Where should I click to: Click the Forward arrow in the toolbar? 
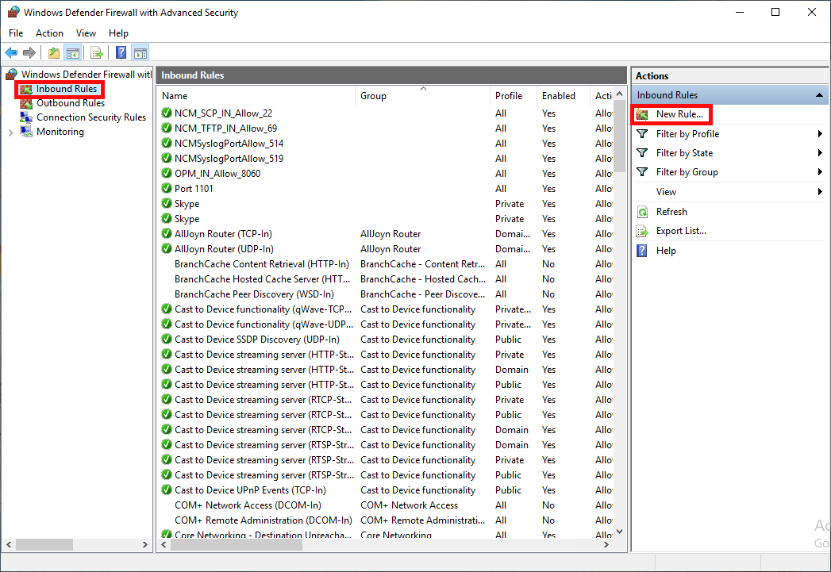(x=29, y=52)
